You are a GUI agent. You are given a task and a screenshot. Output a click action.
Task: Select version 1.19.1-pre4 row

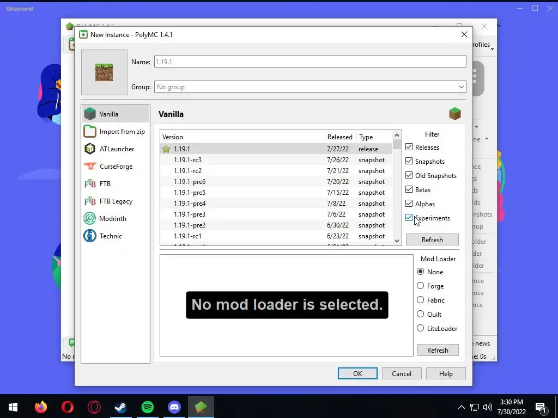(x=276, y=204)
